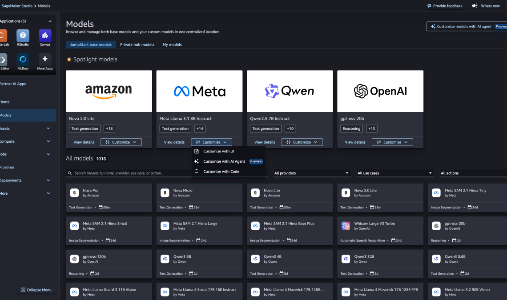Select Customize with AI Agent menu option
The height and width of the screenshot is (300, 507).
224,161
